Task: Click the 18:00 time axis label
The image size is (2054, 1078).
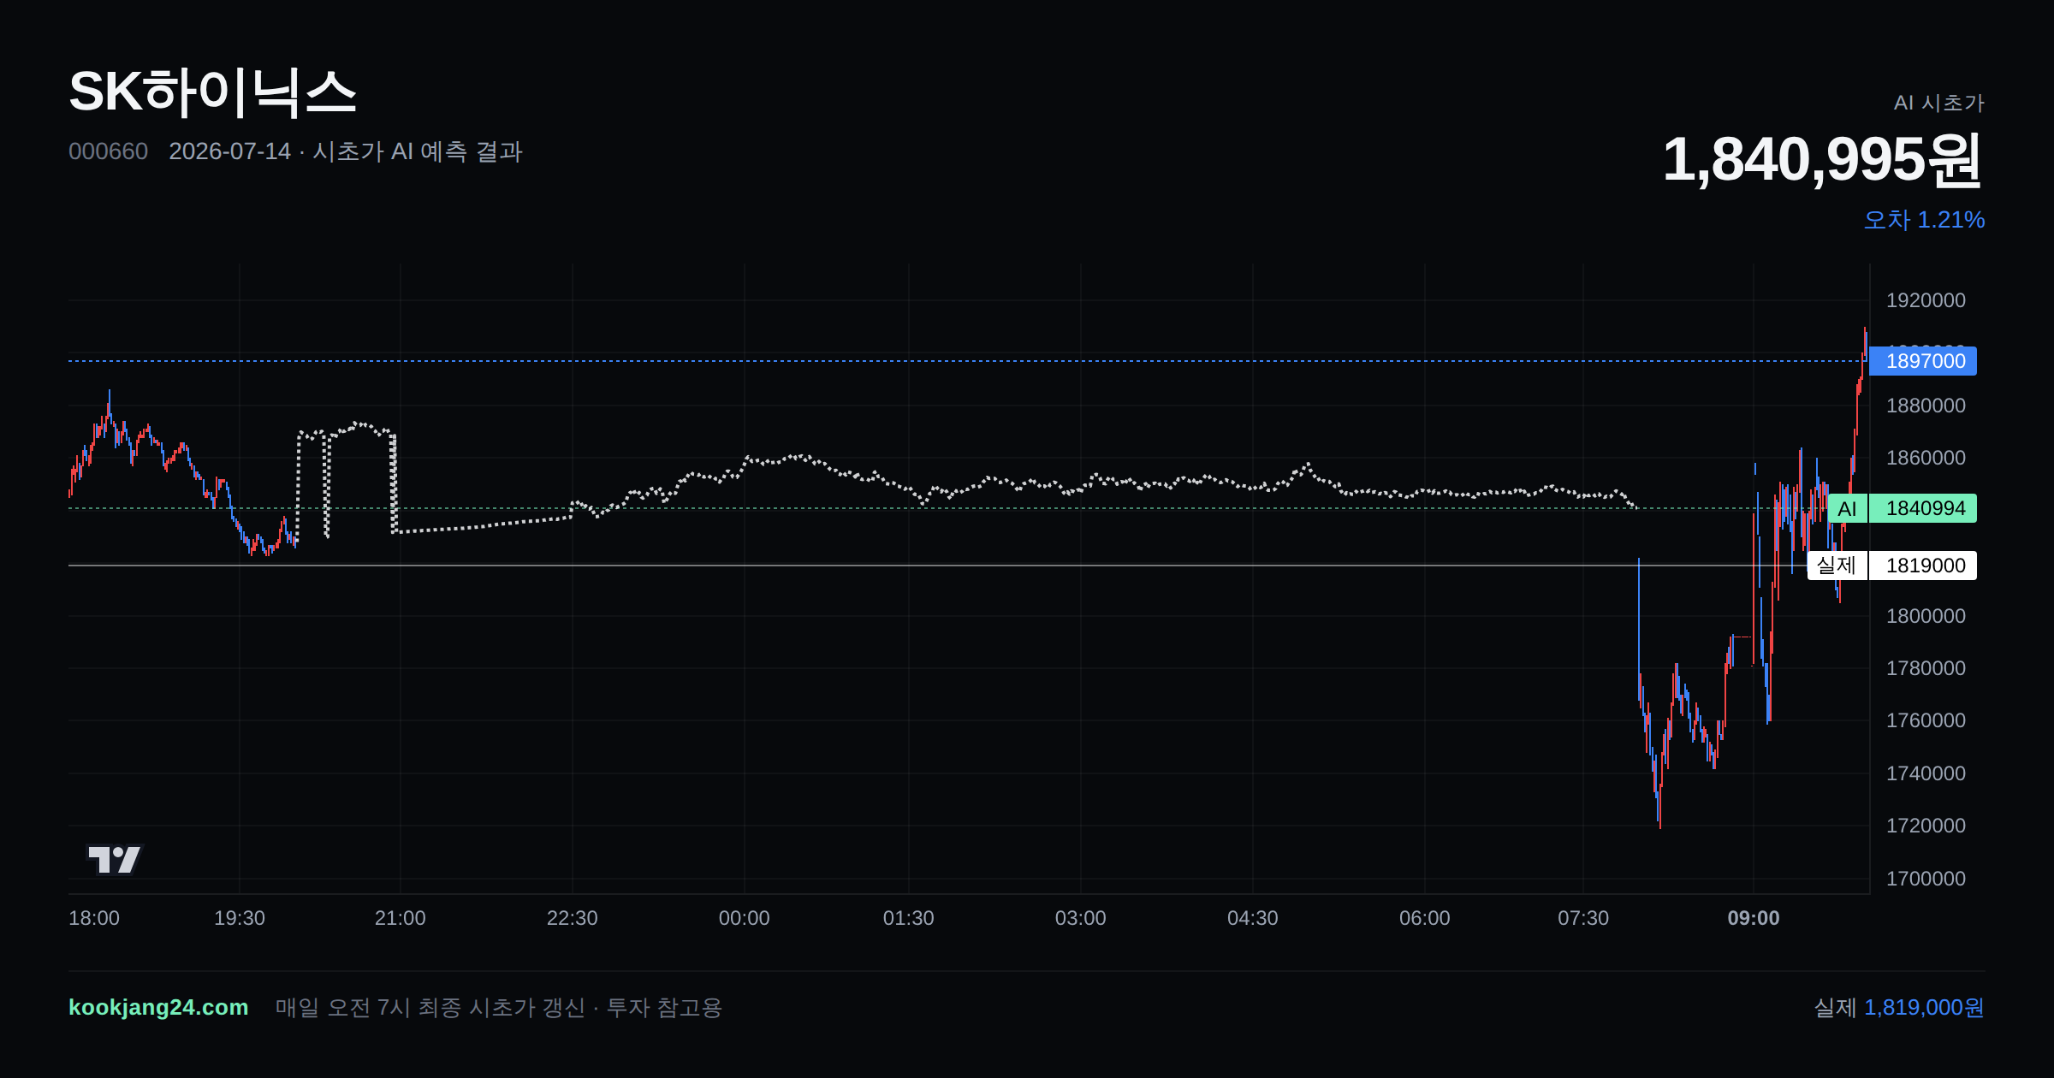Action: [x=94, y=918]
